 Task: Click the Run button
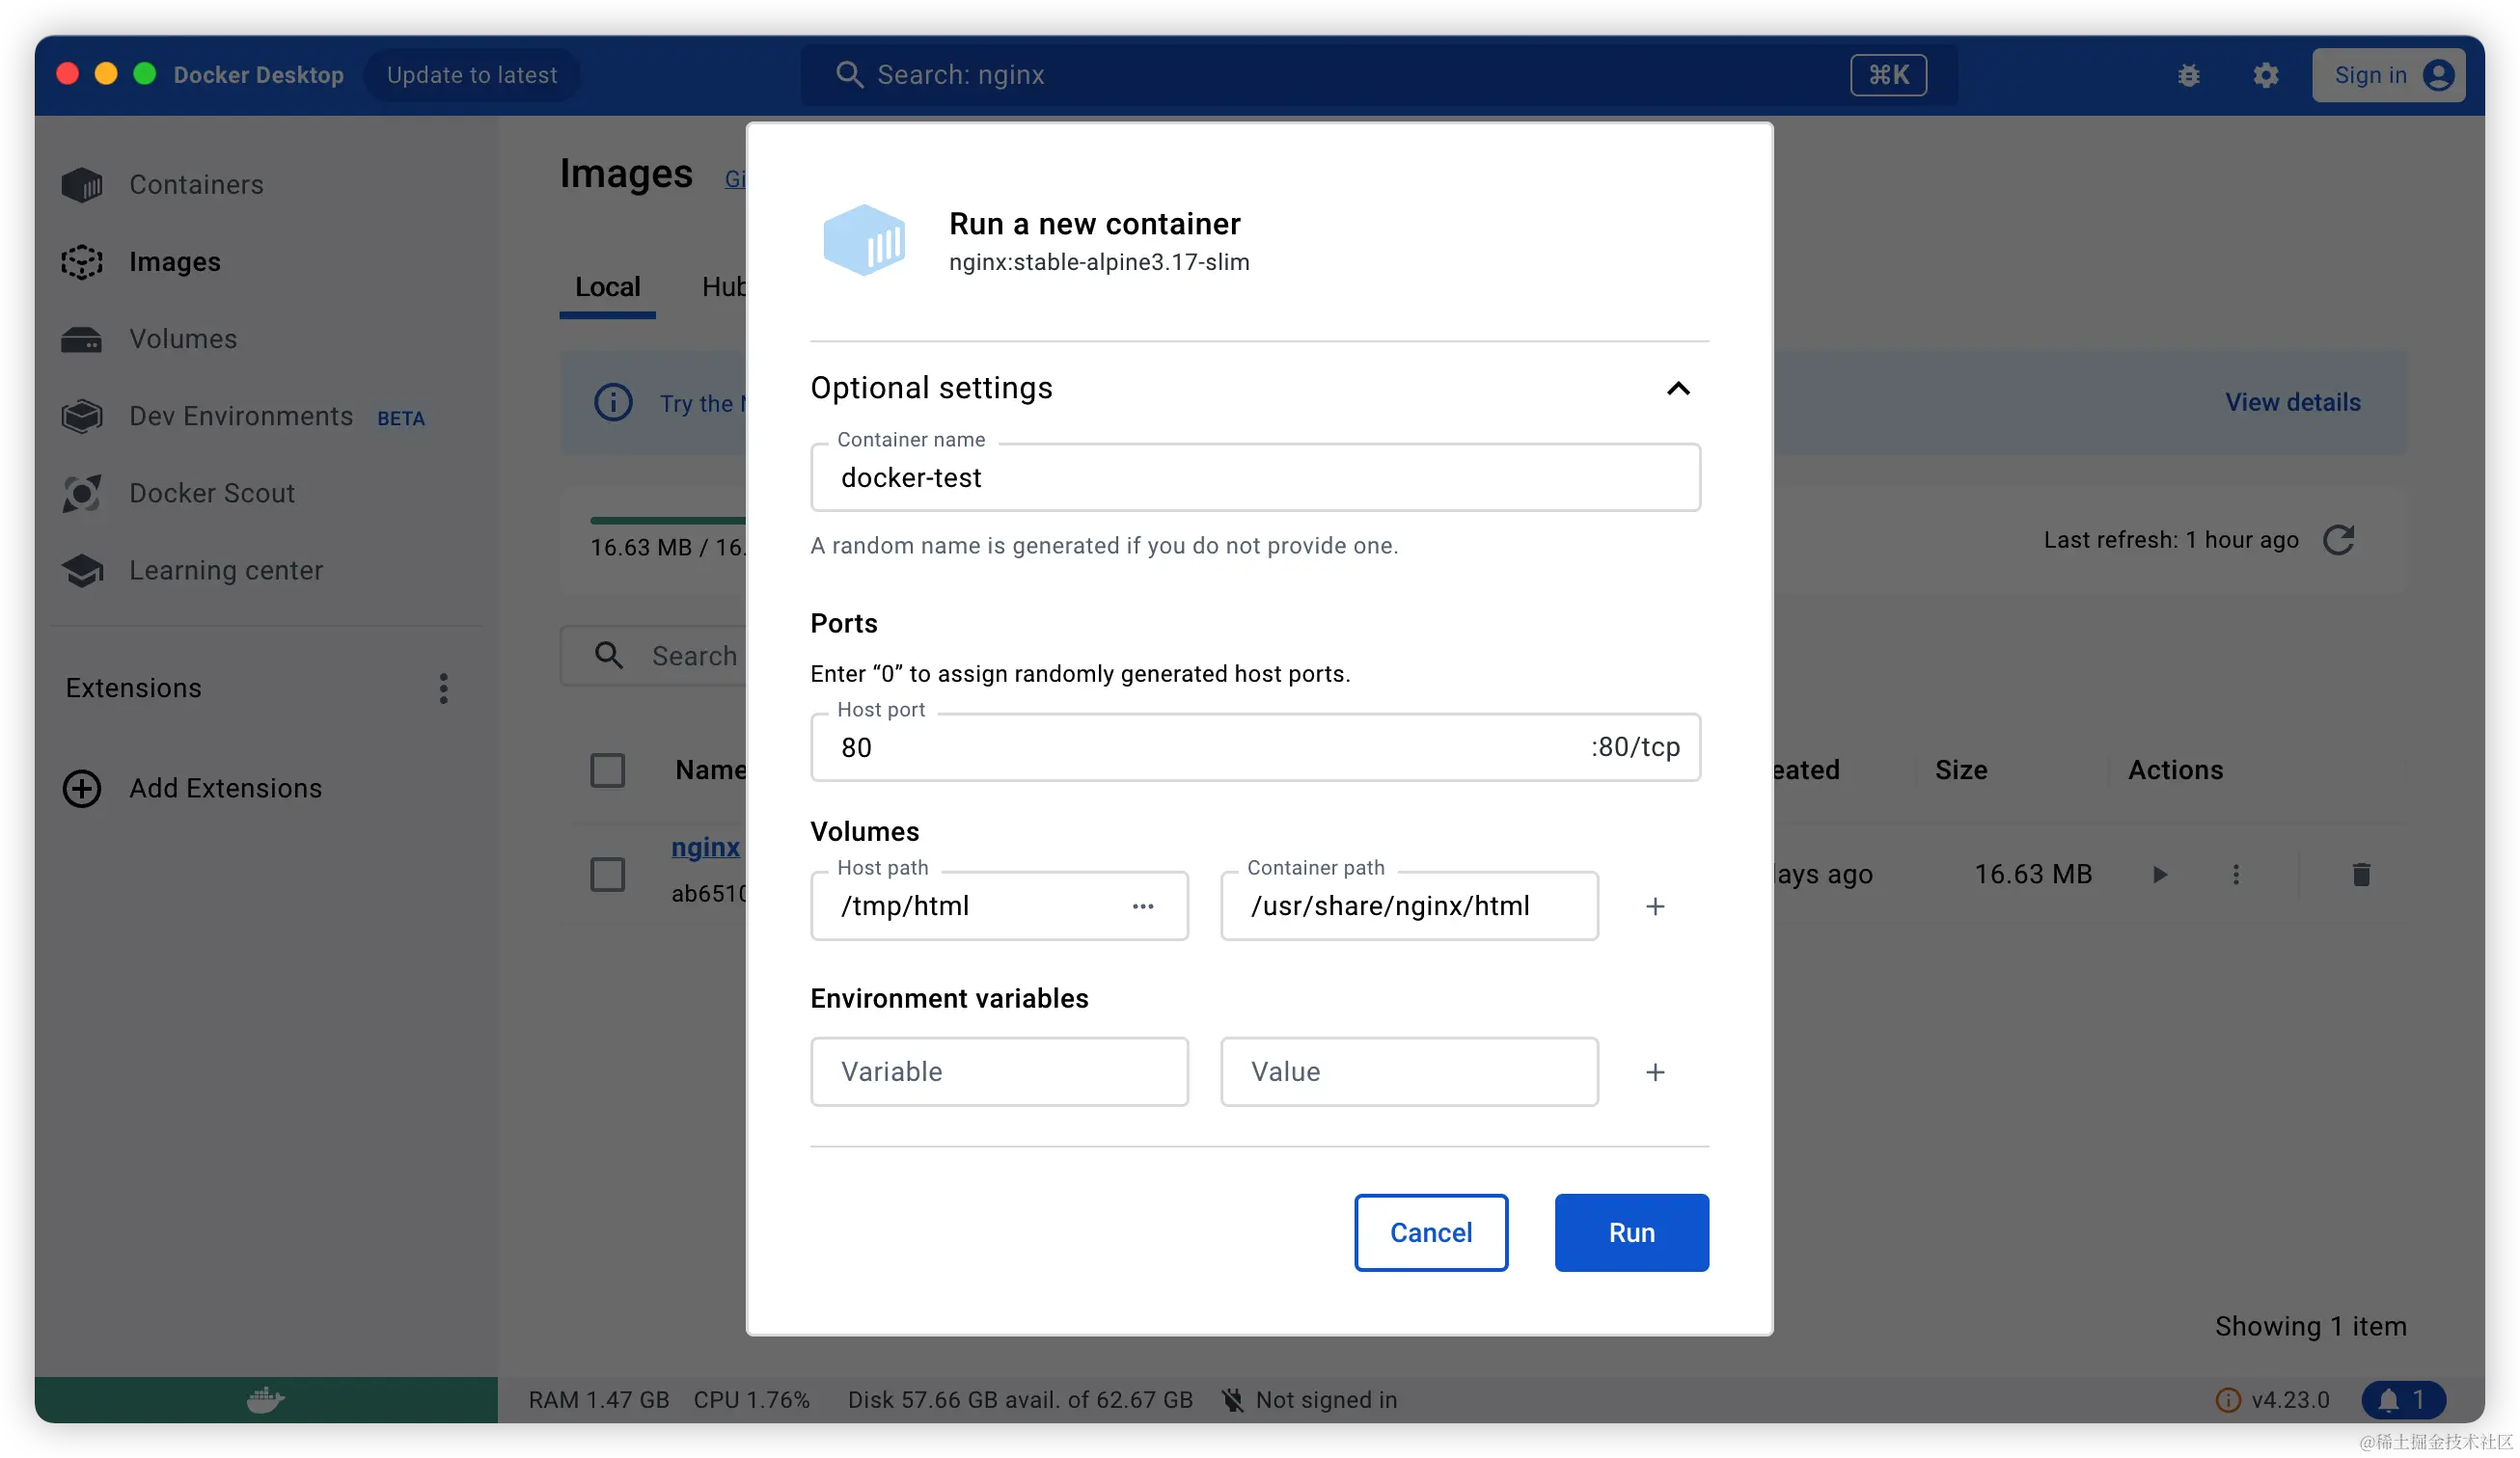click(1631, 1232)
